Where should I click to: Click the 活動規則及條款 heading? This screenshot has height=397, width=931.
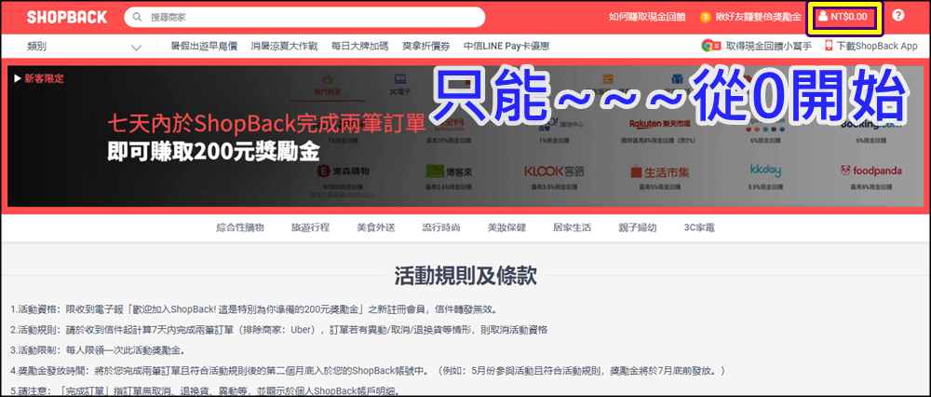coord(465,276)
